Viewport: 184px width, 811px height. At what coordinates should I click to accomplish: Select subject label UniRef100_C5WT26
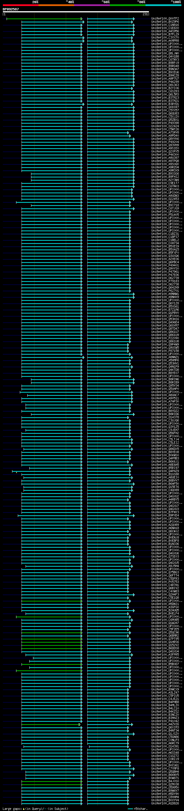[165, 129]
